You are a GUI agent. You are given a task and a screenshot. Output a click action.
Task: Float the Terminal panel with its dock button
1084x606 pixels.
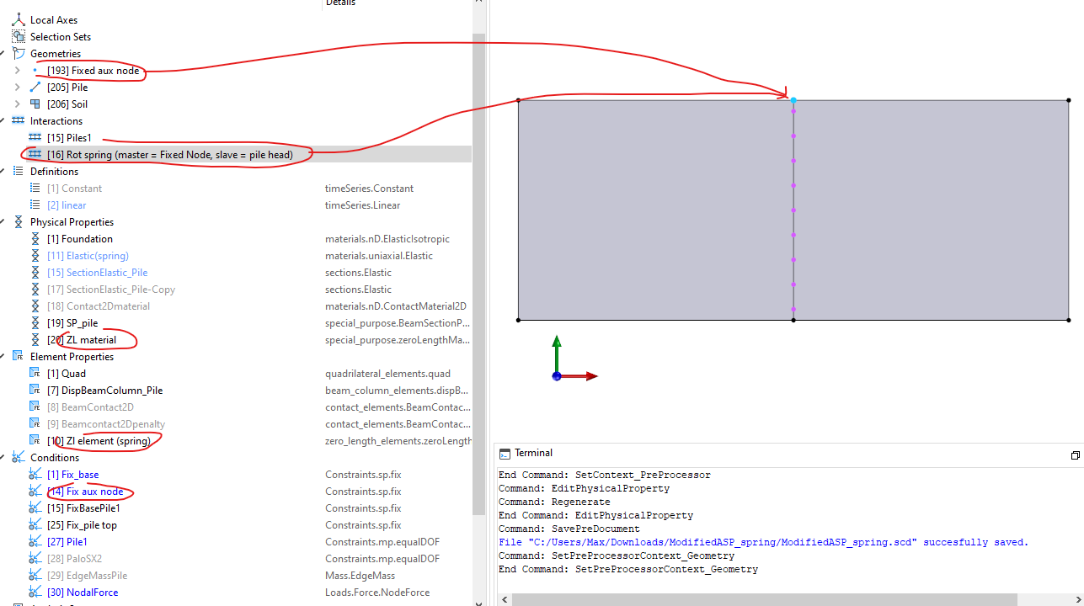click(x=1075, y=455)
